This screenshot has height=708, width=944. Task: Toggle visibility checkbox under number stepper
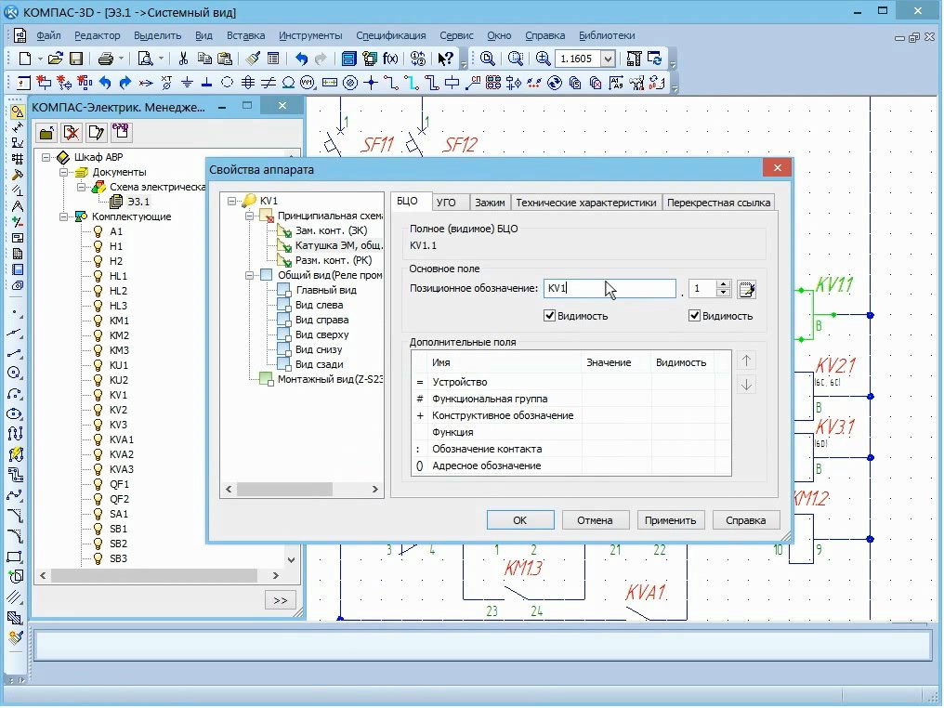694,316
